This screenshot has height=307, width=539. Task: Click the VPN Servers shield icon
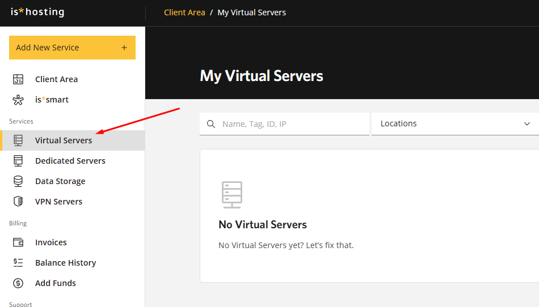(x=18, y=202)
